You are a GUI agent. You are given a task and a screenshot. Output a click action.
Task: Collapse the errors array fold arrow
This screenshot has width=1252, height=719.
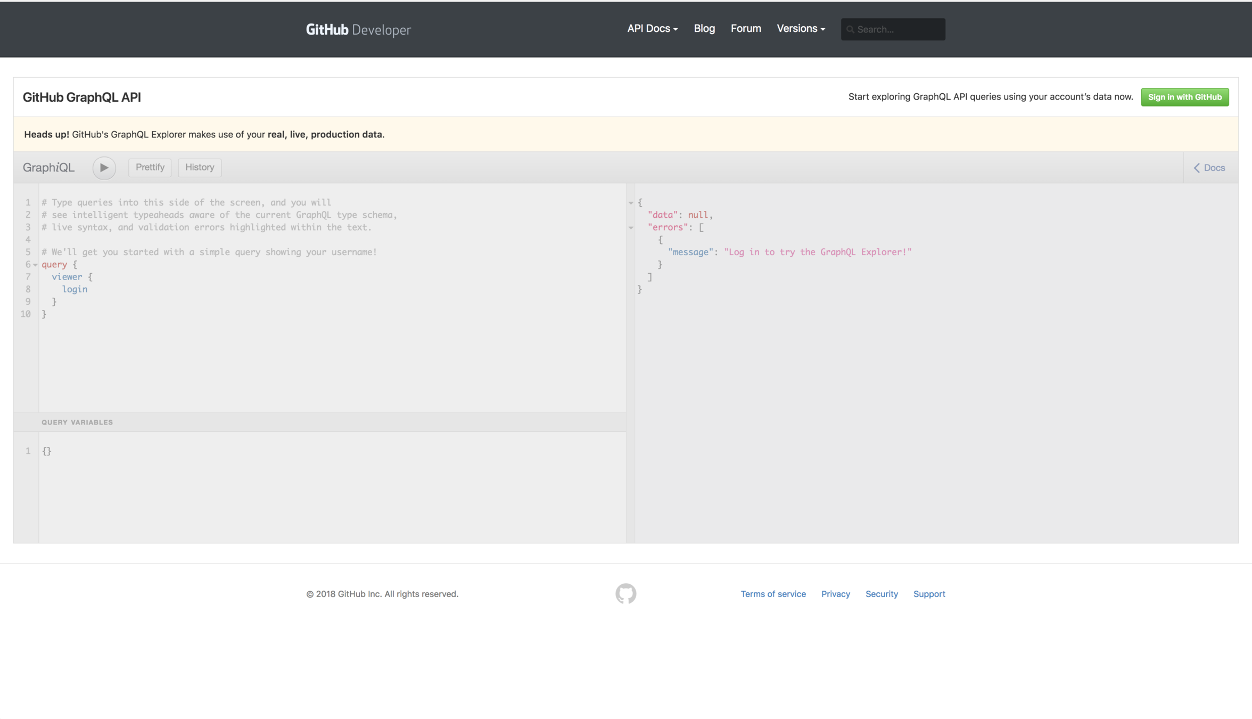[631, 228]
